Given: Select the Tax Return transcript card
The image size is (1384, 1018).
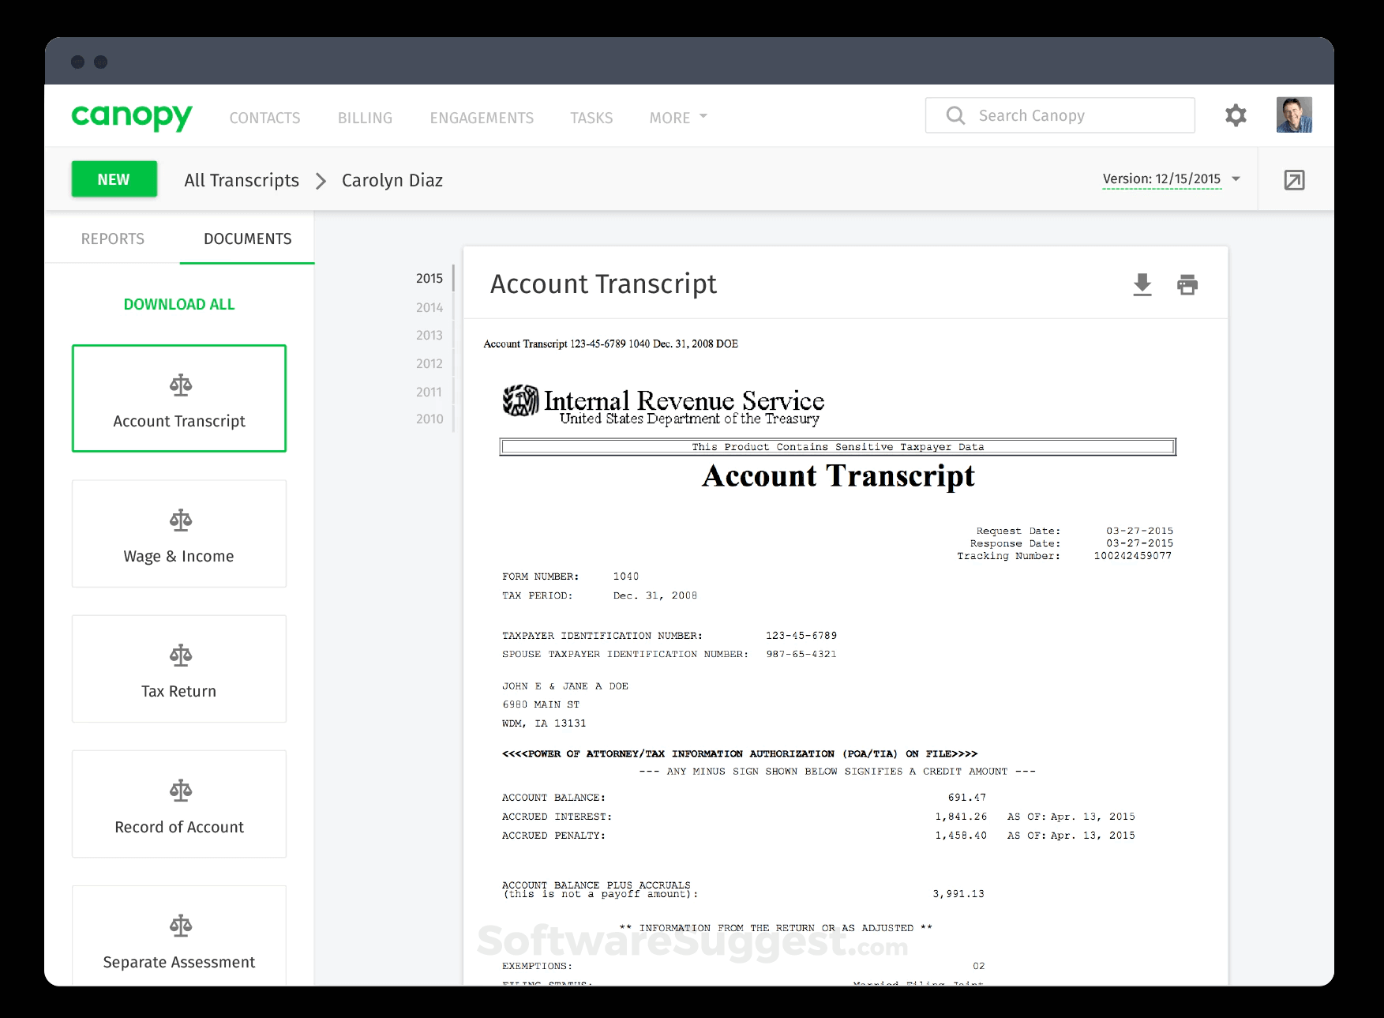Looking at the screenshot, I should [x=178, y=669].
